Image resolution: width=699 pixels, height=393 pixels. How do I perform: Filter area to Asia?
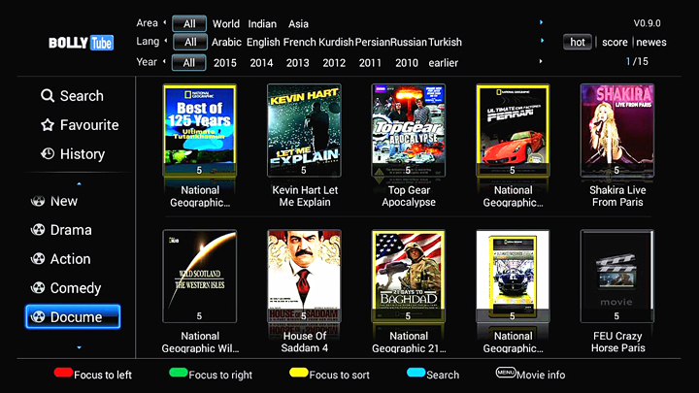click(298, 23)
